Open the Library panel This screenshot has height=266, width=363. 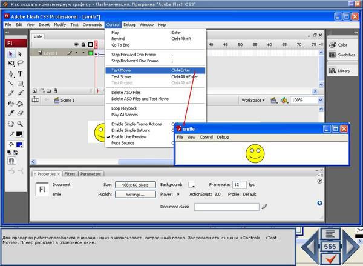click(x=344, y=70)
